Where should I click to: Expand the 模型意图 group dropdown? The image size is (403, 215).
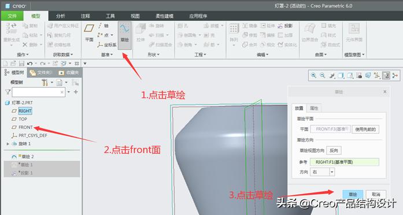(x=354, y=54)
